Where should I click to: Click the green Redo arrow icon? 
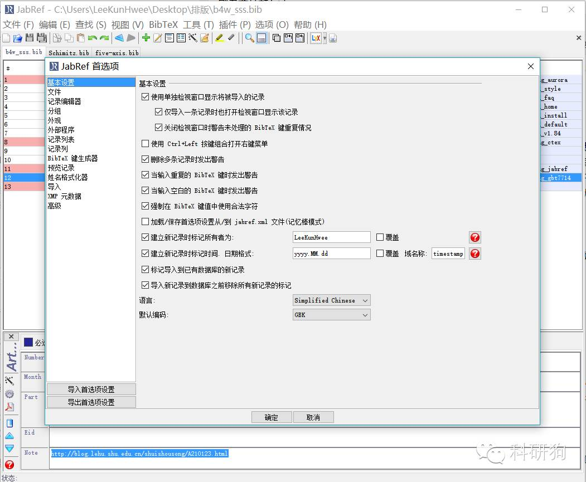coord(104,38)
